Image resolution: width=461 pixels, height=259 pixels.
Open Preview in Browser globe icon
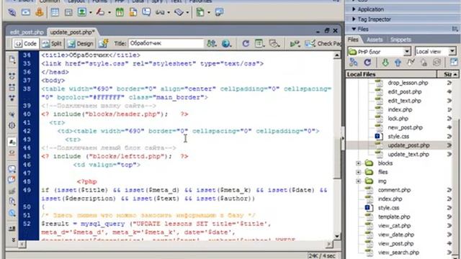pos(226,44)
